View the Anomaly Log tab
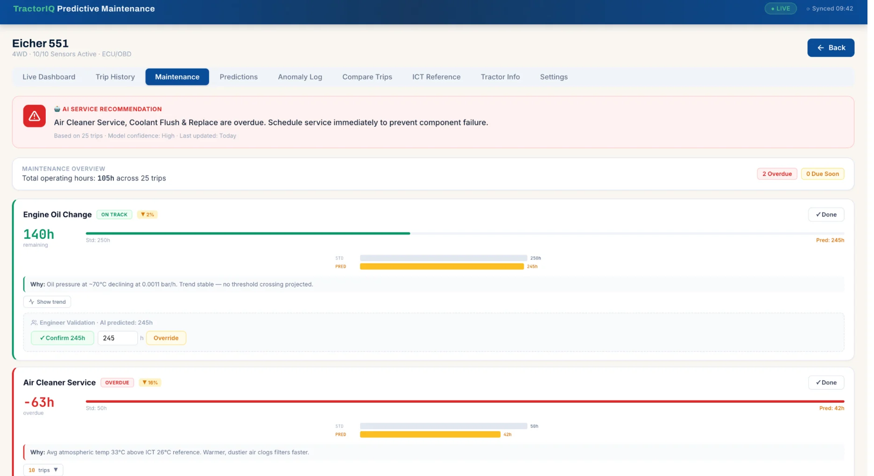Screen dimensions: 874x476 coord(300,77)
